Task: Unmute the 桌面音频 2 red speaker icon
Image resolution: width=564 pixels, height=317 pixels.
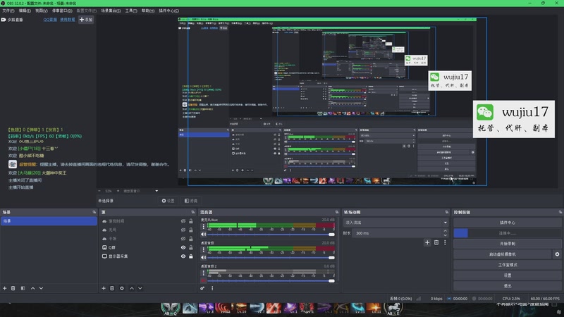Action: (x=204, y=280)
